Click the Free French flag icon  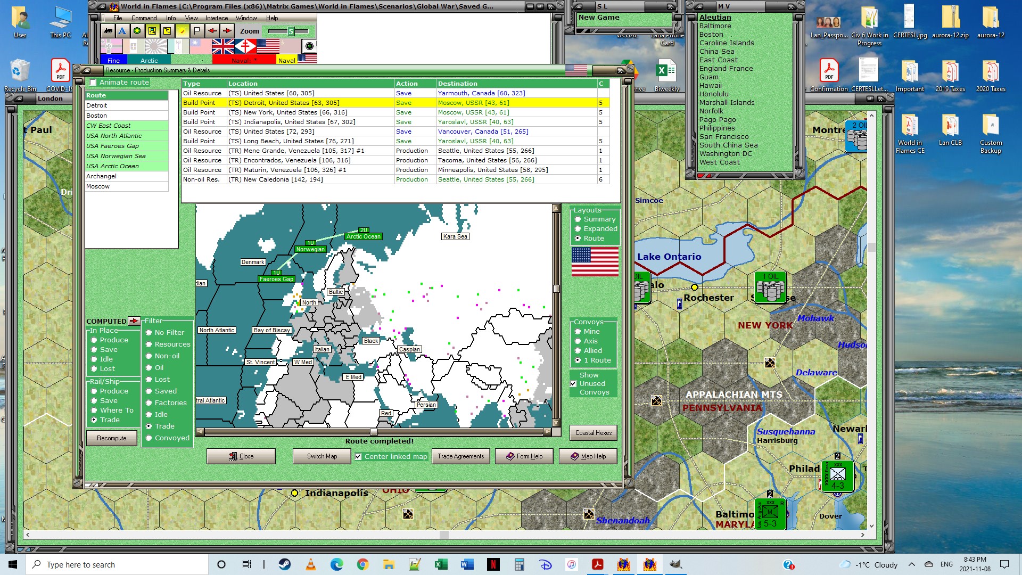coord(245,46)
